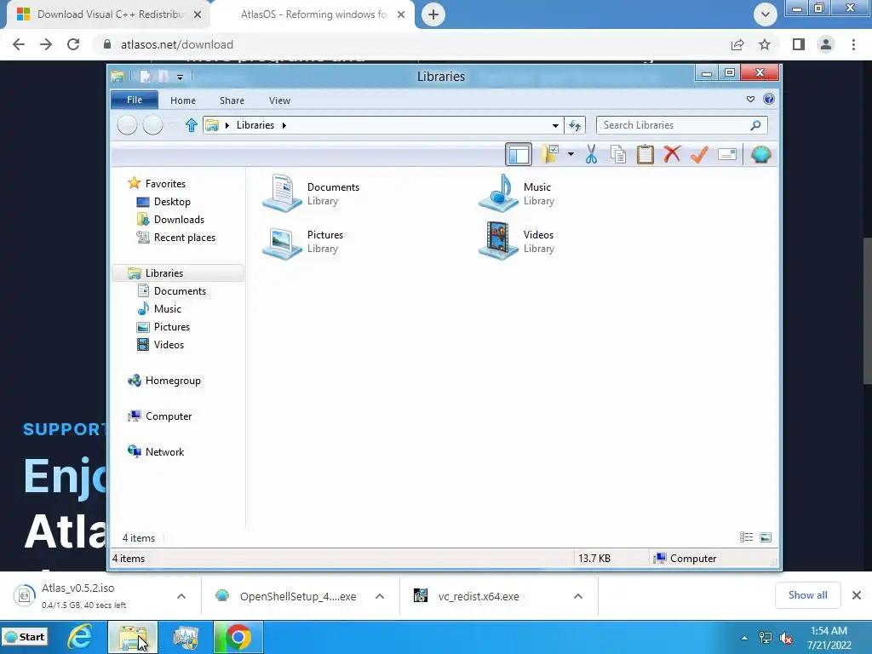This screenshot has height=654, width=872.
Task: Open vc_redist.x64.exe download options arrow
Action: click(x=578, y=596)
